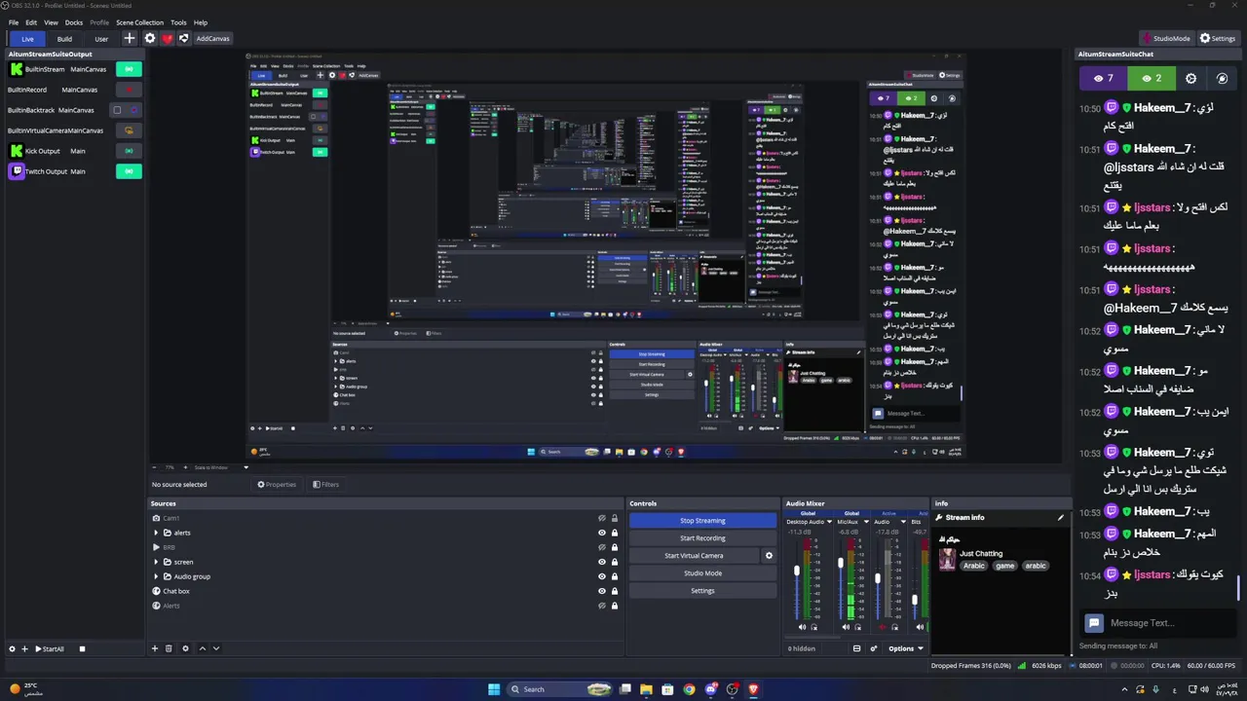The height and width of the screenshot is (701, 1247).
Task: Open Brave browser from the taskbar
Action: [754, 689]
